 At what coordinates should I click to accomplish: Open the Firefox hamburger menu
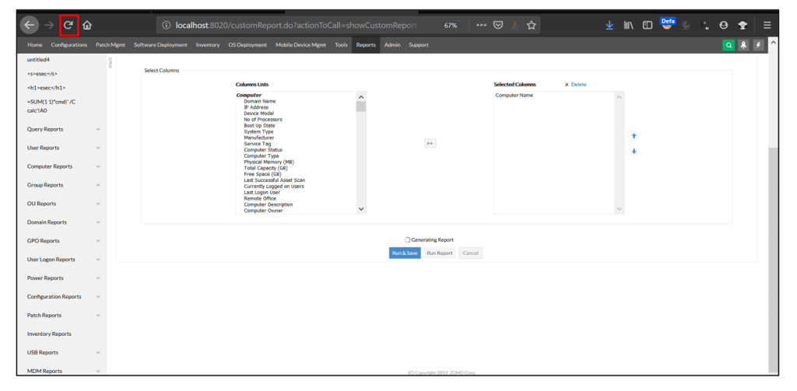click(x=767, y=25)
